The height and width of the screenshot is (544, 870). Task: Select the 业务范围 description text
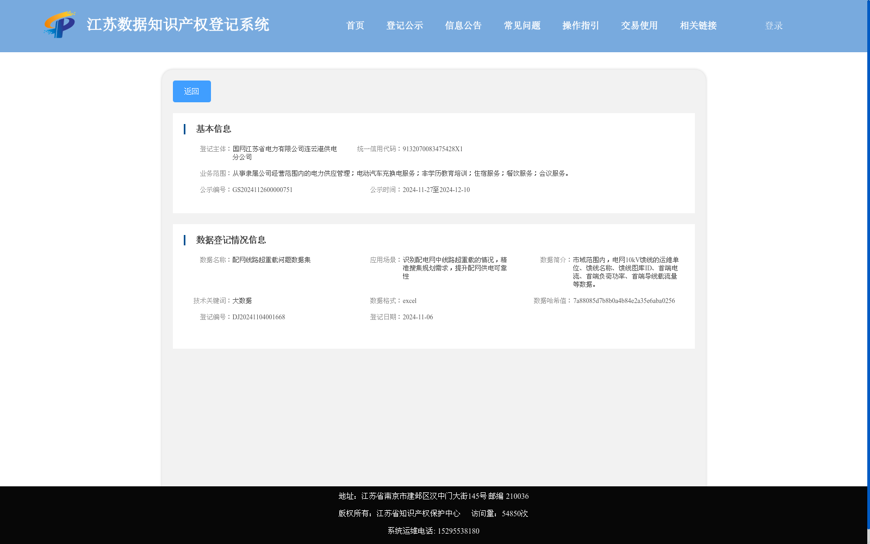click(401, 174)
